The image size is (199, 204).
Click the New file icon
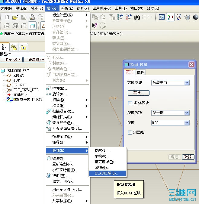(x=7, y=17)
